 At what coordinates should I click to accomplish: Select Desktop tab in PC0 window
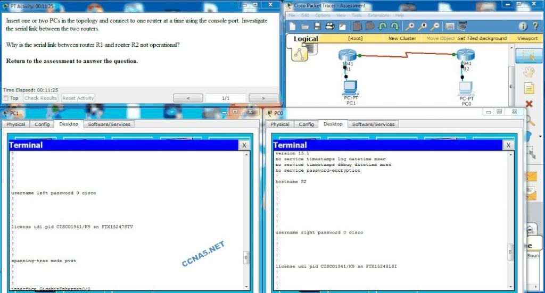(333, 124)
